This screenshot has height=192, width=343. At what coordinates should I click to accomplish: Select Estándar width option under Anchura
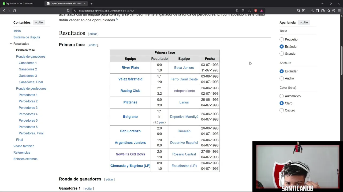(x=282, y=71)
